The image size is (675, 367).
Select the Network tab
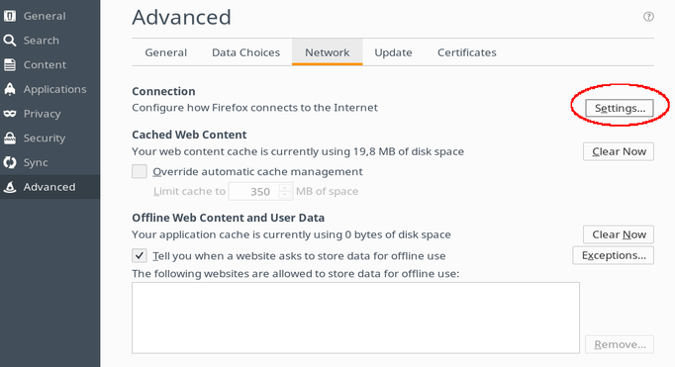tap(328, 52)
